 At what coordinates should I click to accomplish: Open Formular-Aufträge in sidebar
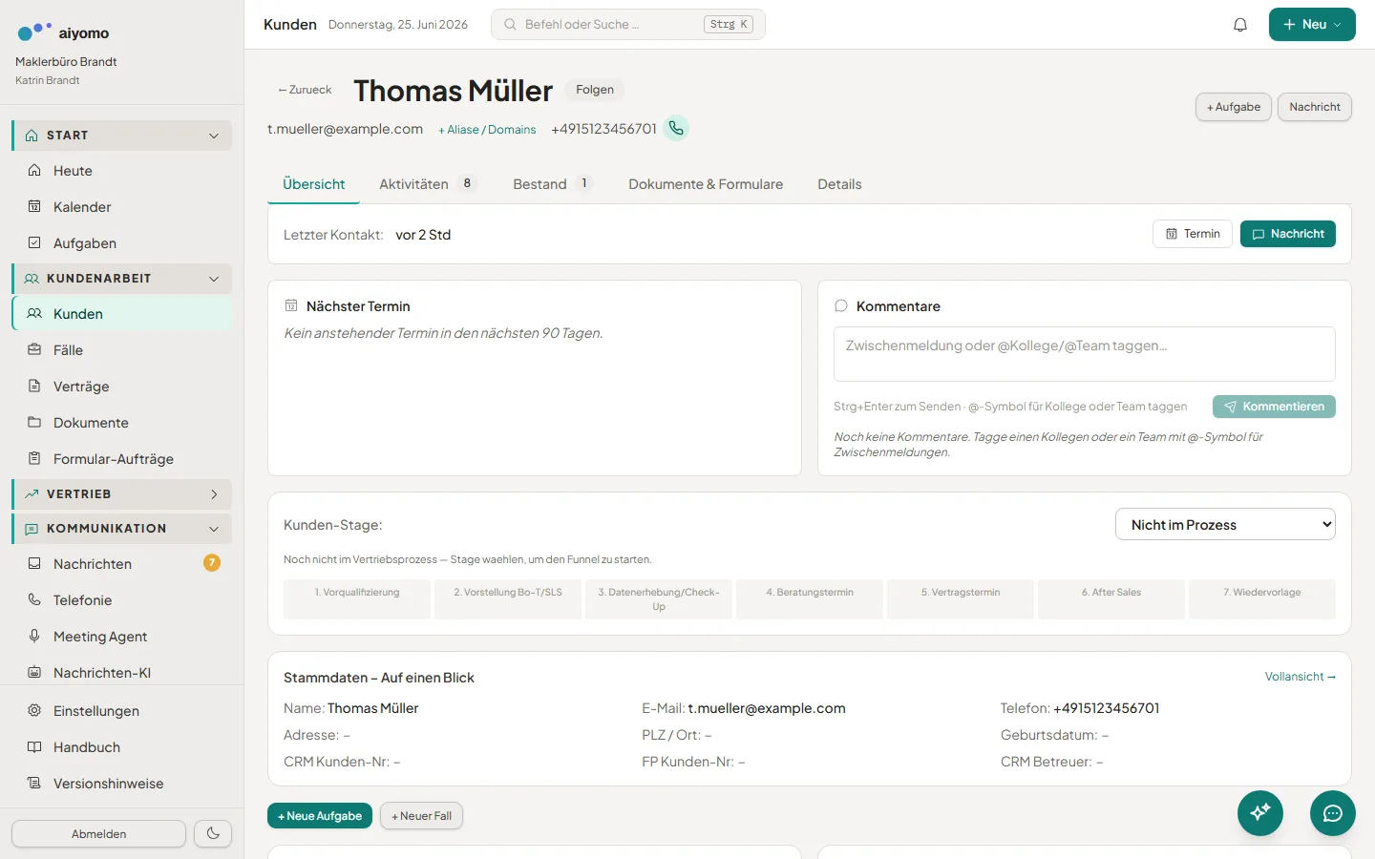(122, 459)
